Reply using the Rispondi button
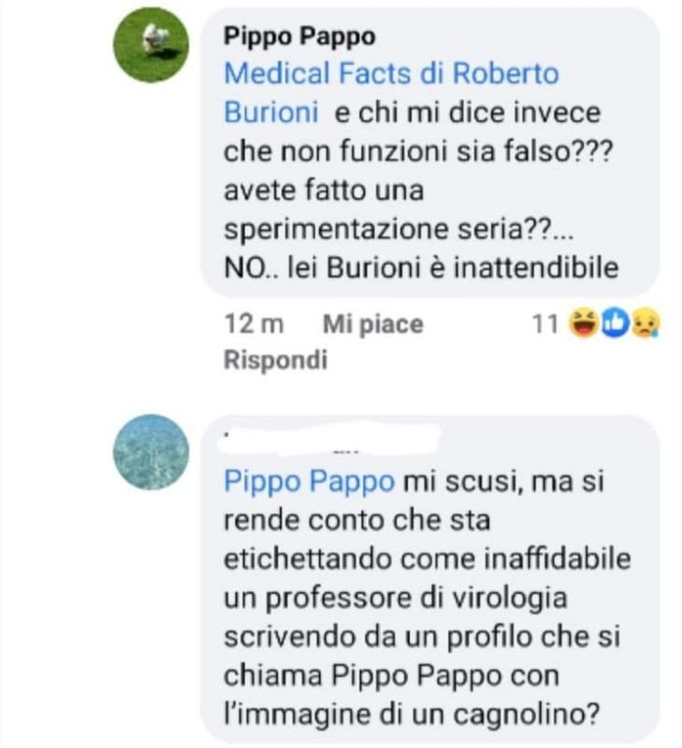The image size is (682, 748). click(x=275, y=360)
